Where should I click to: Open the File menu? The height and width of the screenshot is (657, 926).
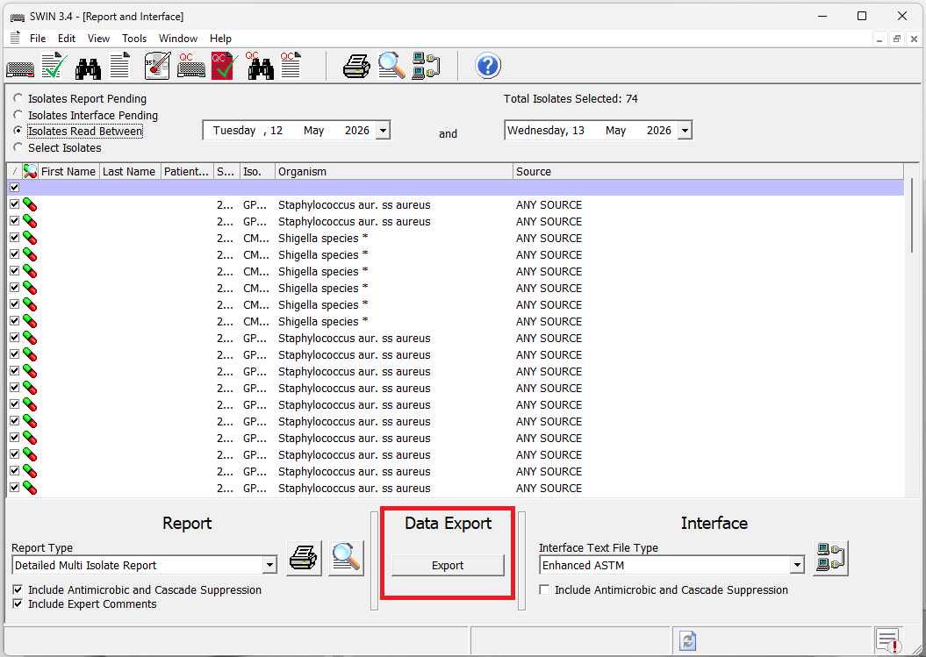[38, 39]
